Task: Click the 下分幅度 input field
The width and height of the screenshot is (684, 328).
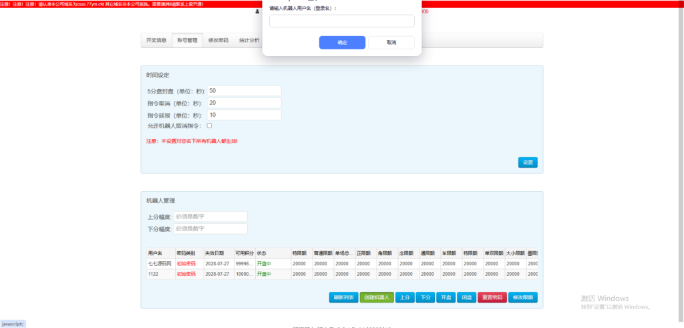Action: click(x=210, y=228)
